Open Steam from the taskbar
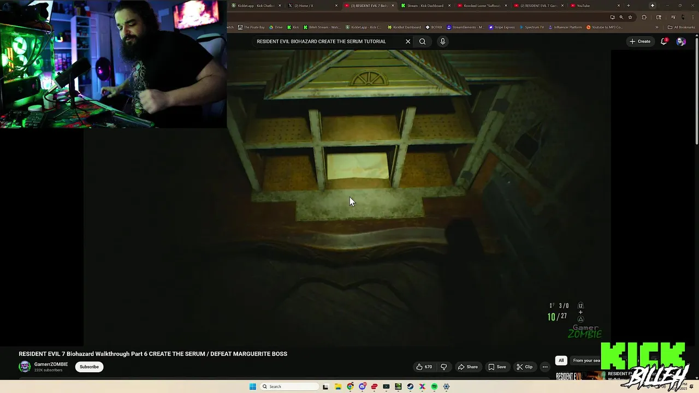This screenshot has width=699, height=393. pyautogui.click(x=410, y=386)
